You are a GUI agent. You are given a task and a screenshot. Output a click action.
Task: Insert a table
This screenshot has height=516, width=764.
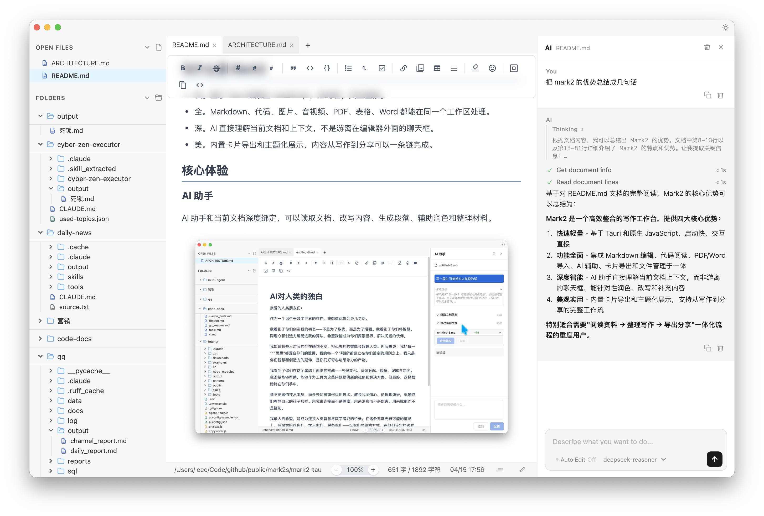(x=437, y=68)
